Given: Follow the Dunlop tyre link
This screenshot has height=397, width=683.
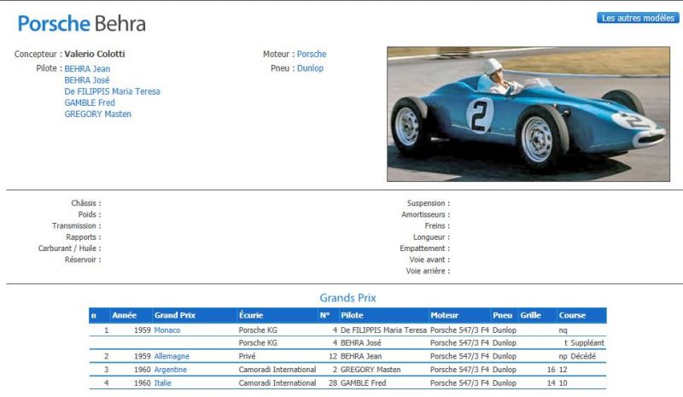Looking at the screenshot, I should [x=310, y=68].
